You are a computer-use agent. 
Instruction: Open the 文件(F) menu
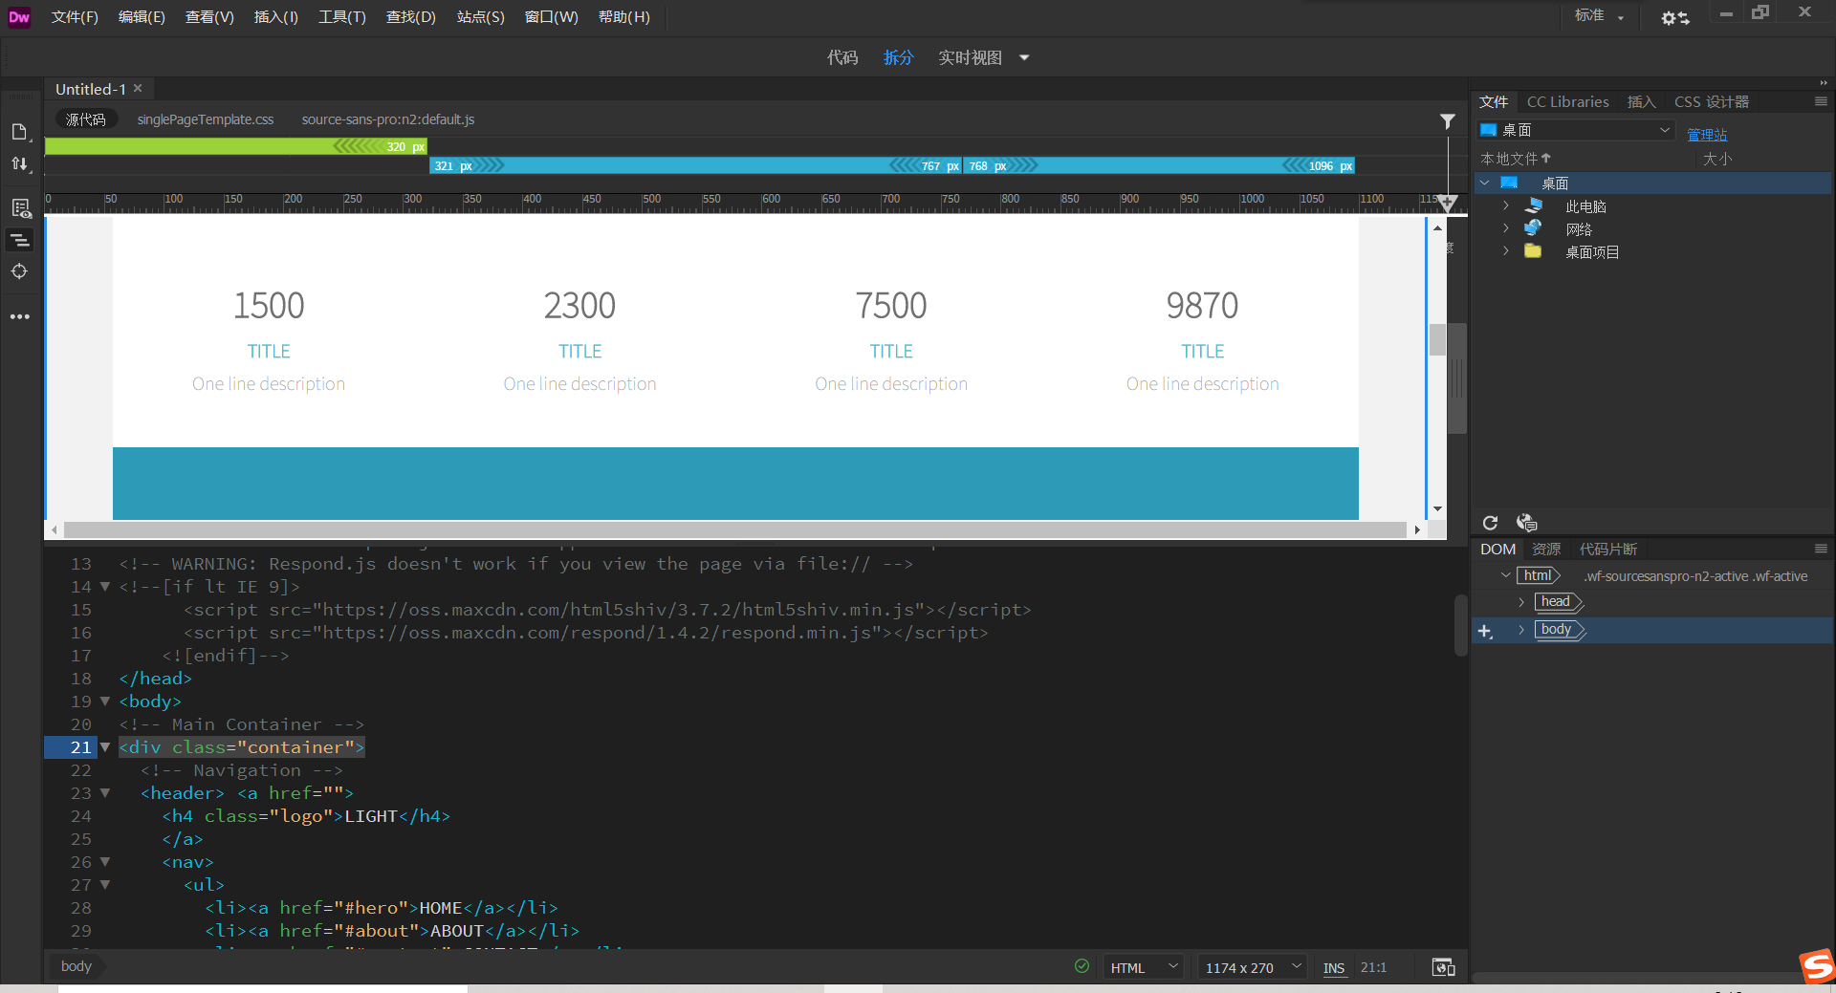click(x=75, y=17)
